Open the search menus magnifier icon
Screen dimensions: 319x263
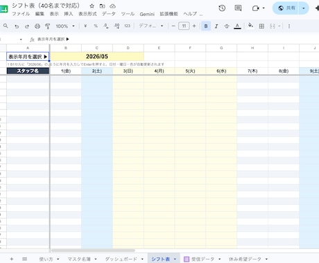(x=6, y=26)
